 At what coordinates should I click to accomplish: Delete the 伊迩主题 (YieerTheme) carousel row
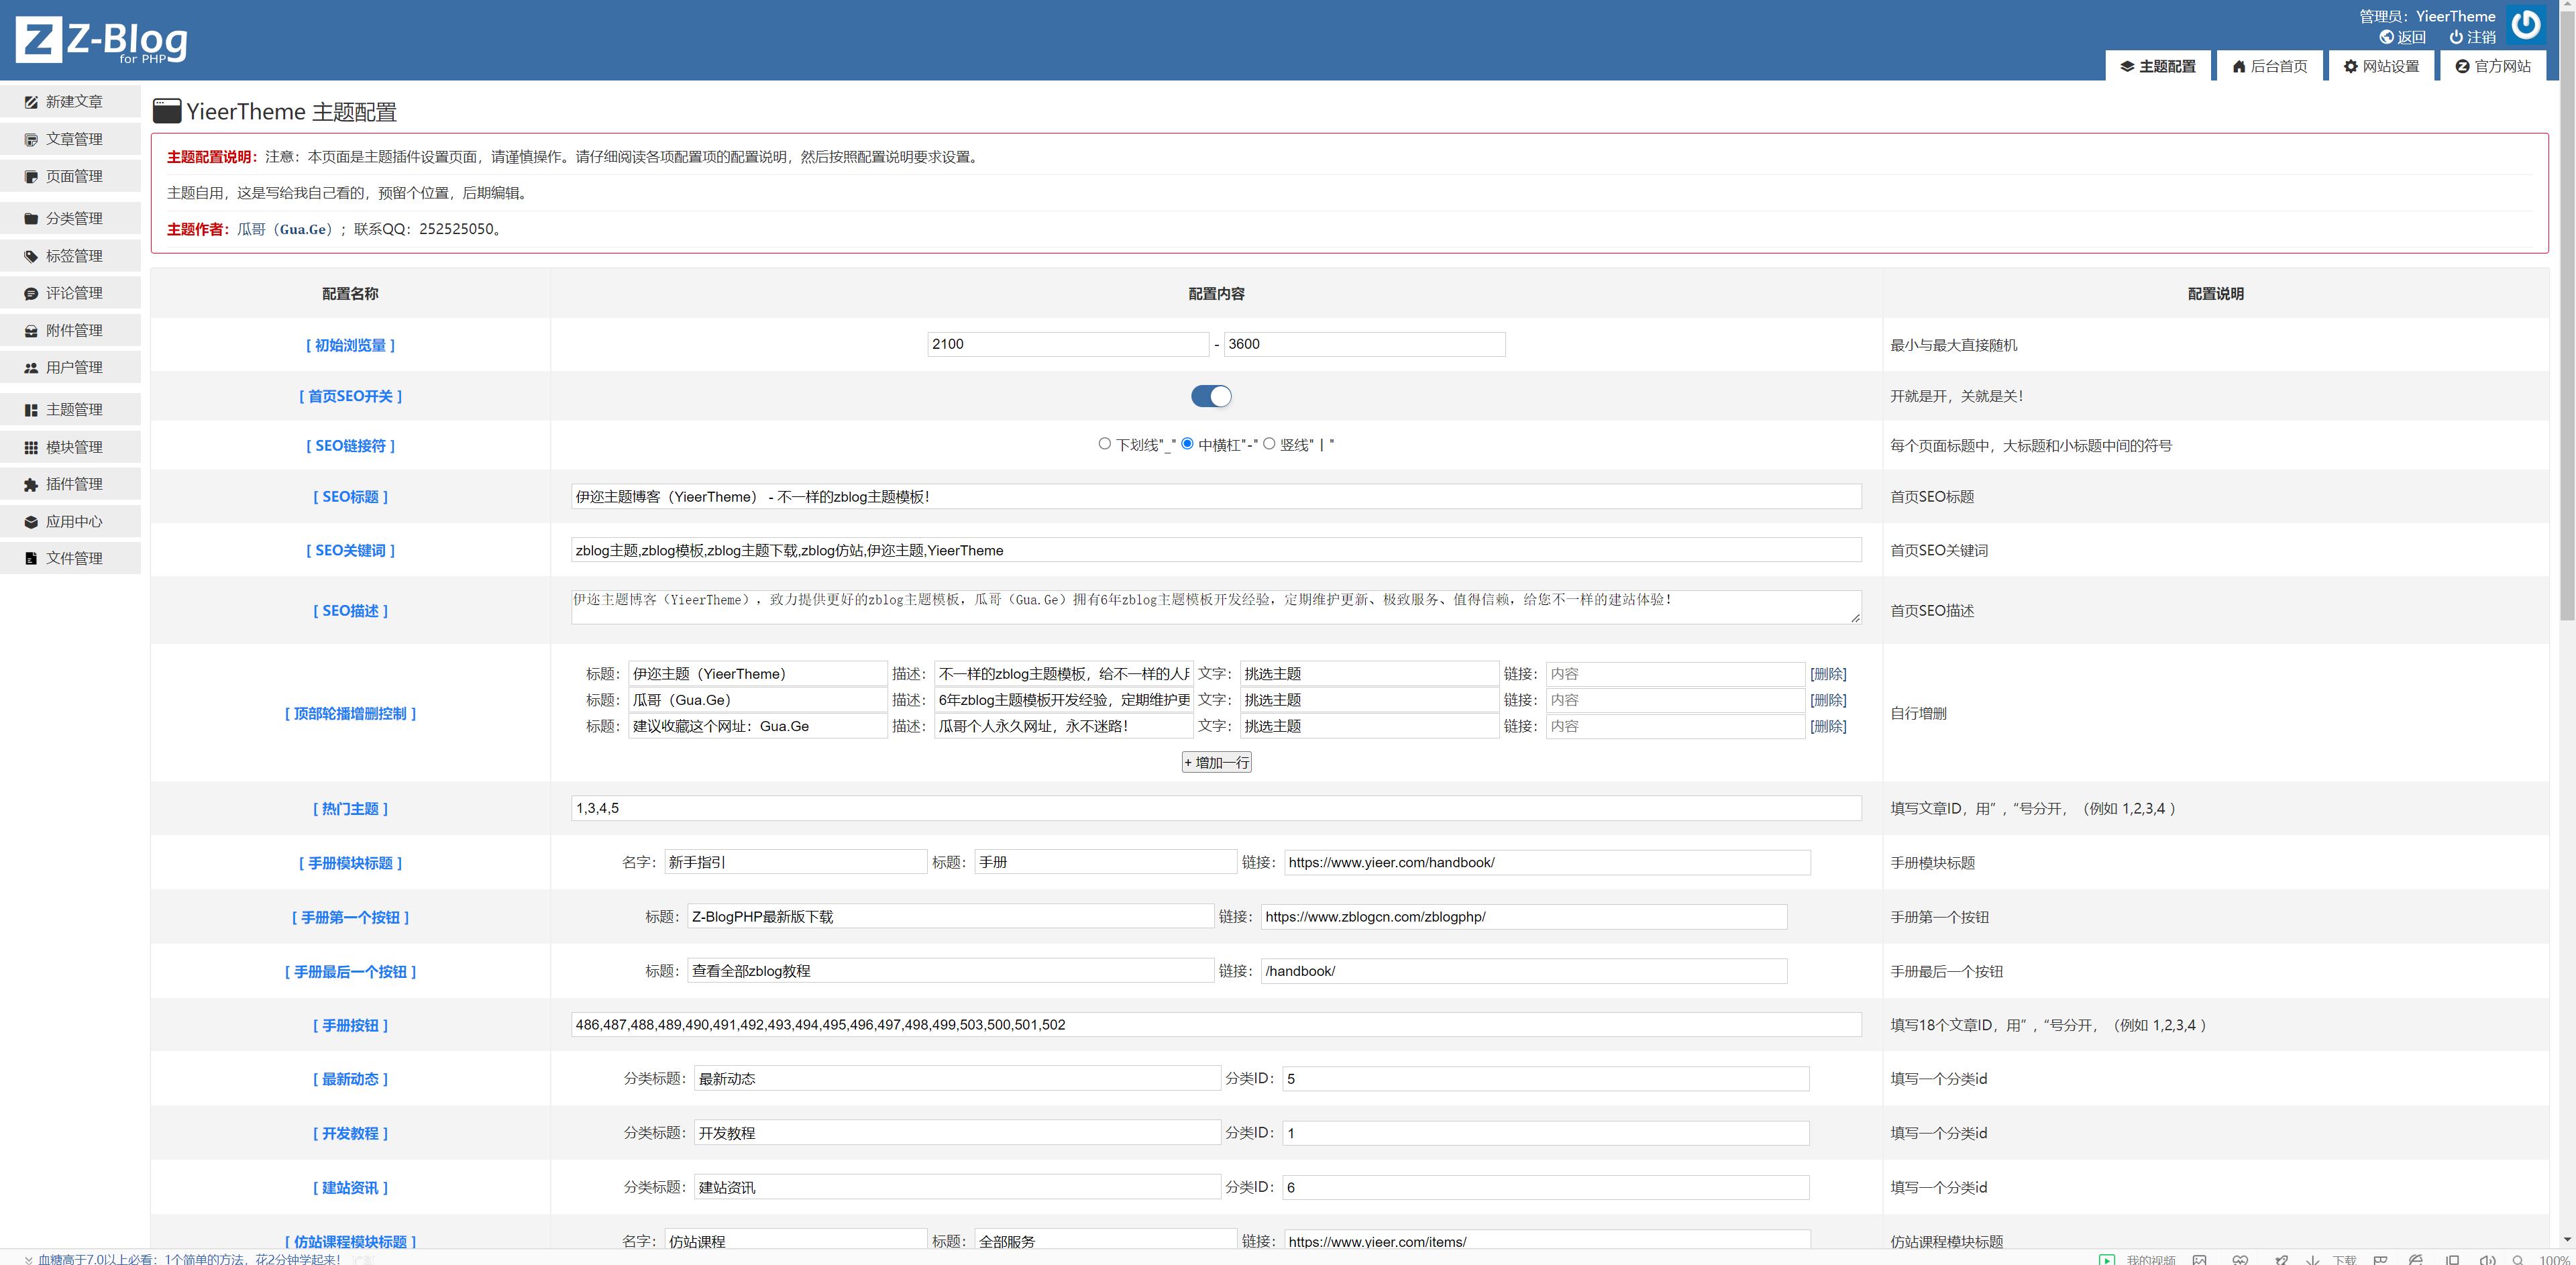coord(1828,674)
